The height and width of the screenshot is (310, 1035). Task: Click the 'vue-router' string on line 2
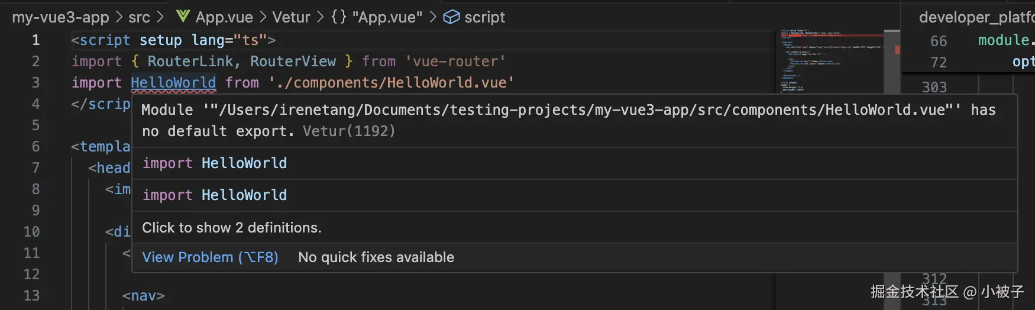tap(455, 62)
